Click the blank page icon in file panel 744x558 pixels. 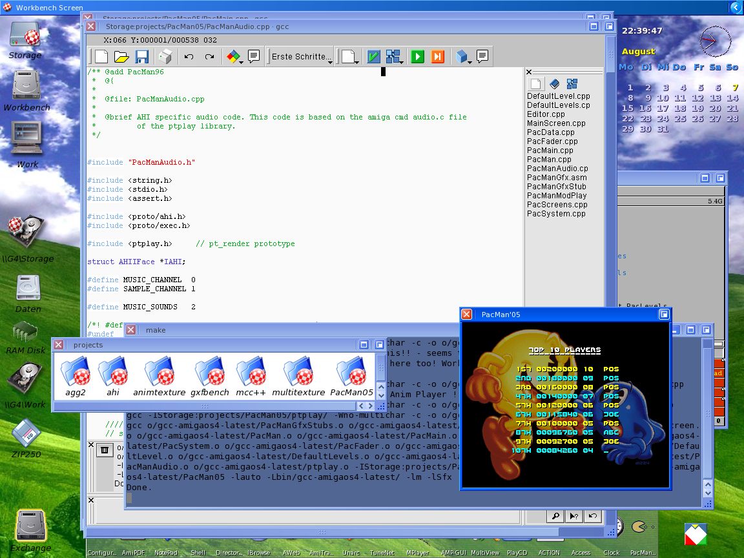(x=535, y=84)
